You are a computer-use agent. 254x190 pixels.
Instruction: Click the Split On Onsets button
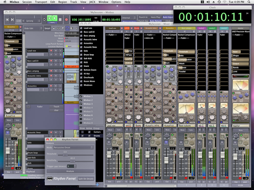[x=86, y=179]
